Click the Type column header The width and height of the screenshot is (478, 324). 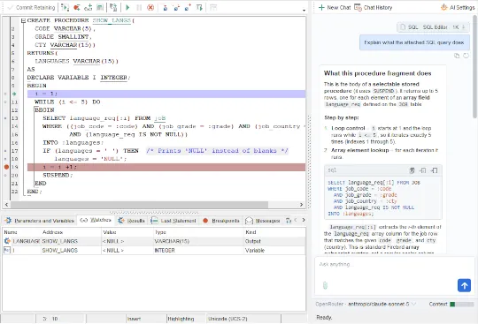click(x=198, y=232)
